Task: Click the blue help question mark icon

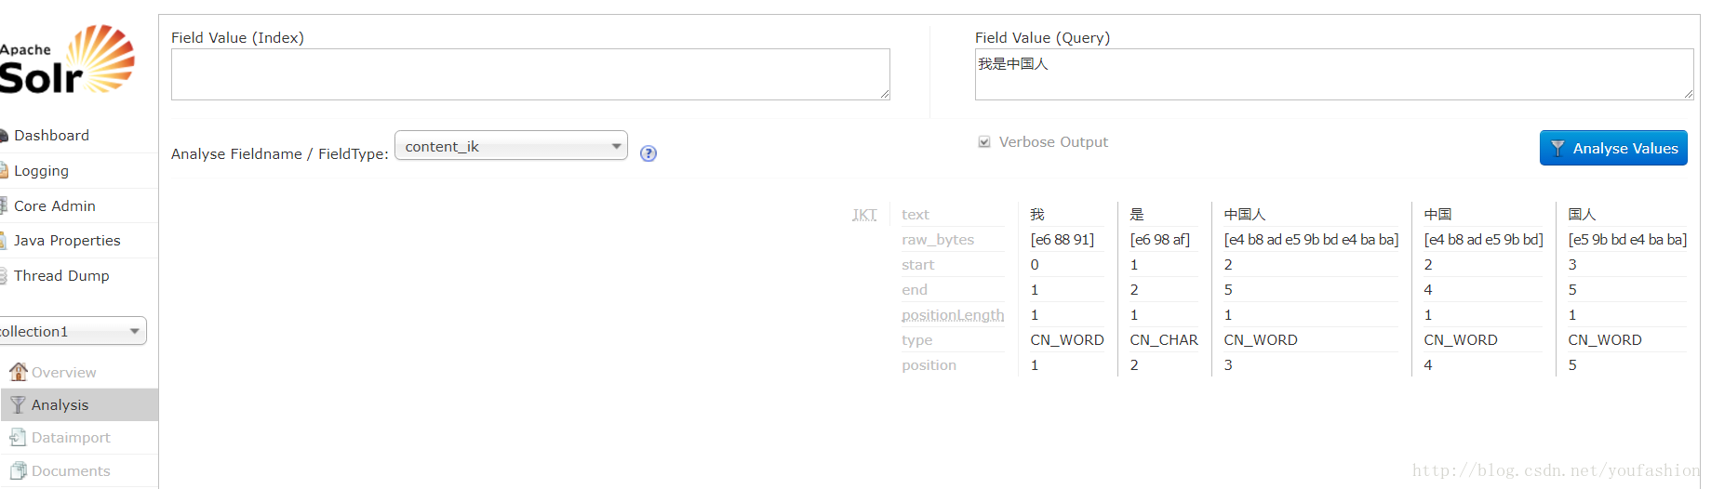Action: [x=648, y=153]
